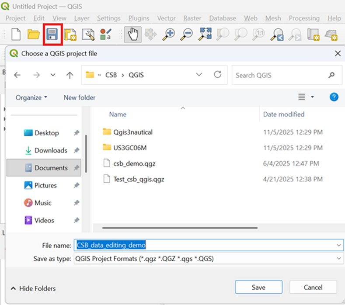Click the New Project toolbar icon
The image size is (345, 305).
(x=16, y=35)
